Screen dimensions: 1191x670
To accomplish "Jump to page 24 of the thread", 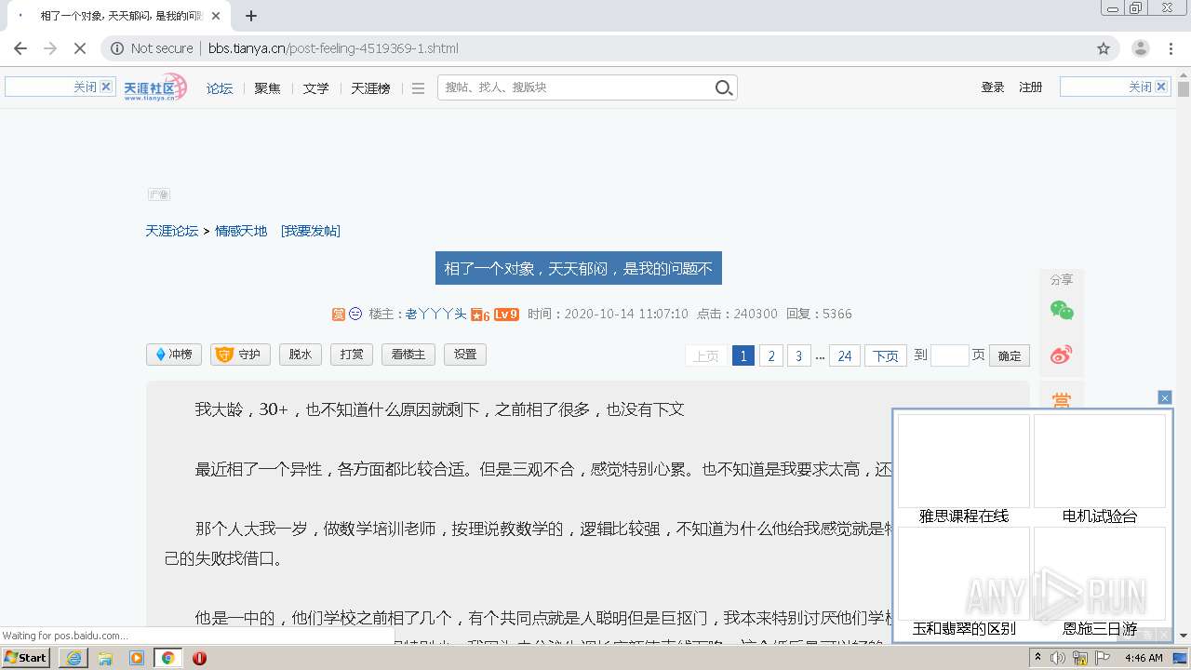I will (845, 355).
